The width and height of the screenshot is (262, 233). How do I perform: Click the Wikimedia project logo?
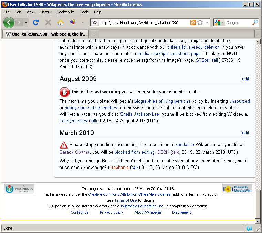point(19,189)
